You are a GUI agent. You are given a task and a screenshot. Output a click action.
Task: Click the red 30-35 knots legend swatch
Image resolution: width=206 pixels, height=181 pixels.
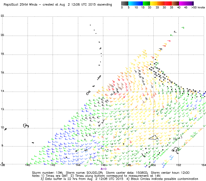tap(168, 3)
